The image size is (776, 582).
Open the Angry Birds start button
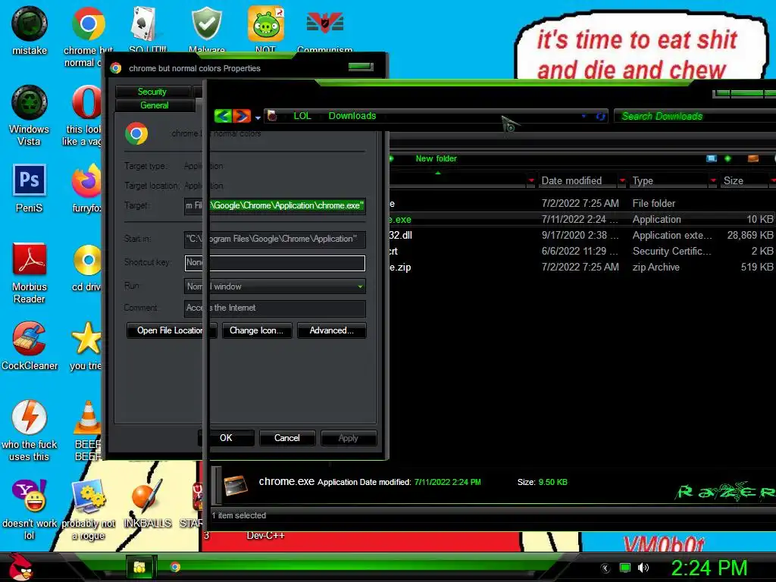click(20, 567)
